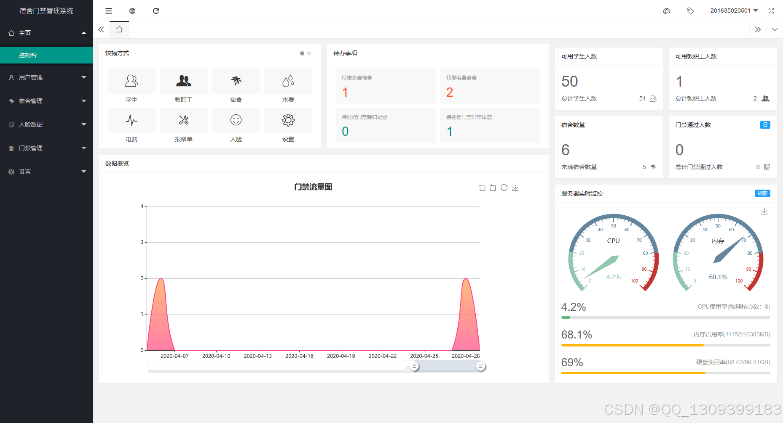The height and width of the screenshot is (423, 783).
Task: Open the 201635020501 user dropdown
Action: [734, 11]
